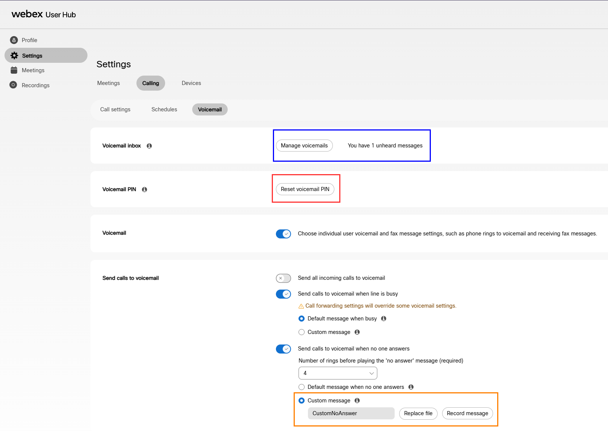
Task: Select Default message when busy radio button
Action: tap(302, 319)
